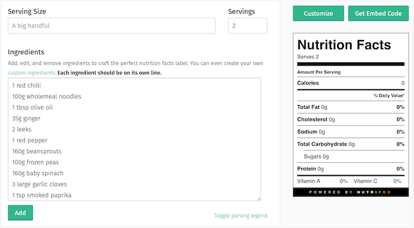This screenshot has height=228, width=414.
Task: Click the Total Fat row
Action: pyautogui.click(x=351, y=107)
